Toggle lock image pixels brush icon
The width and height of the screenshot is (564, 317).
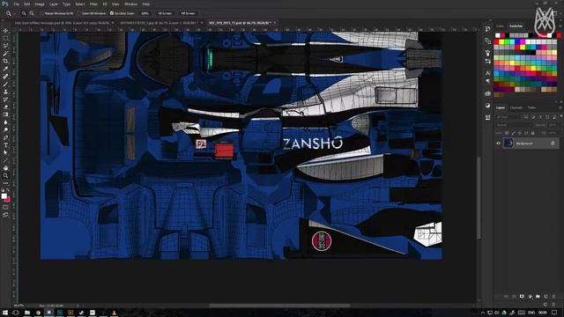(x=513, y=133)
